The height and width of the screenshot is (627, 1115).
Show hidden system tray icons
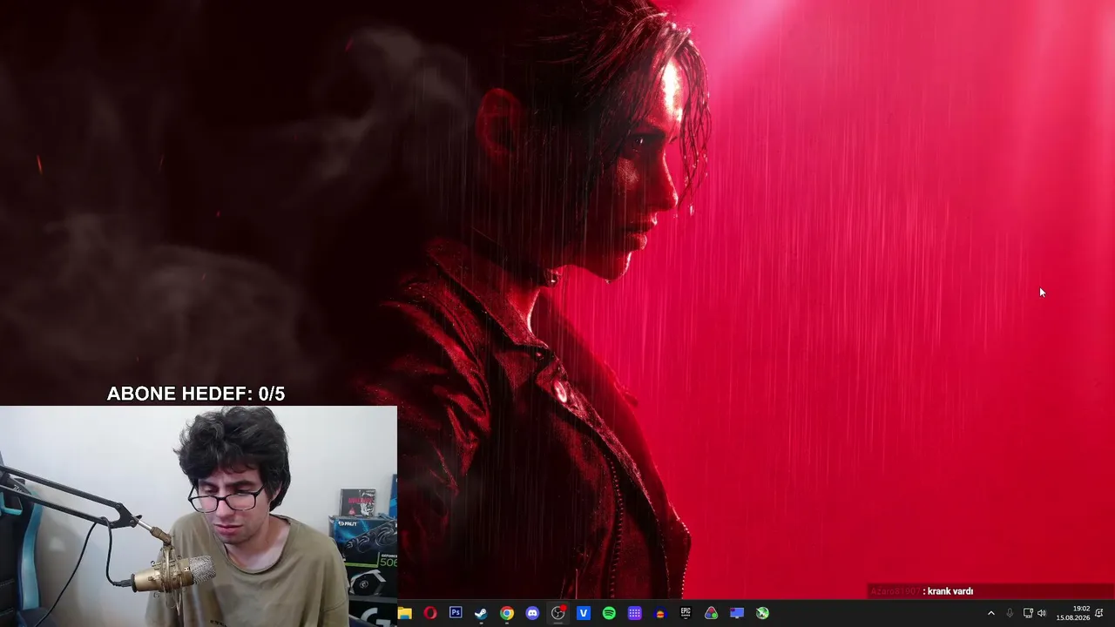point(990,613)
